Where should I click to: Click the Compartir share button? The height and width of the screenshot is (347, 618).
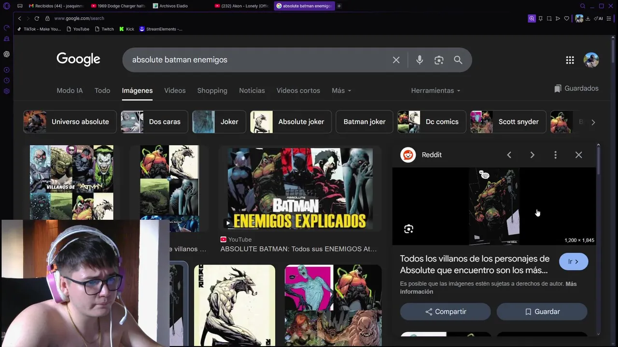pyautogui.click(x=445, y=312)
